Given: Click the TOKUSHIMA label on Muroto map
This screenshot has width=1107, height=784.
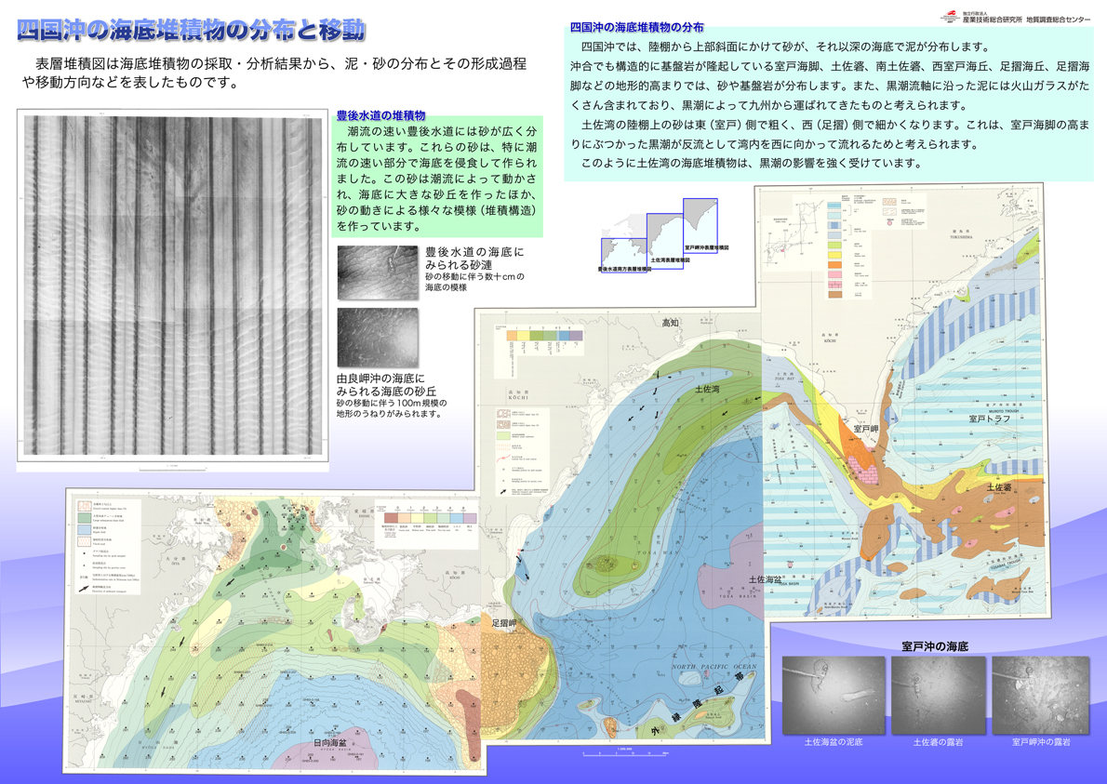Looking at the screenshot, I should 961,238.
